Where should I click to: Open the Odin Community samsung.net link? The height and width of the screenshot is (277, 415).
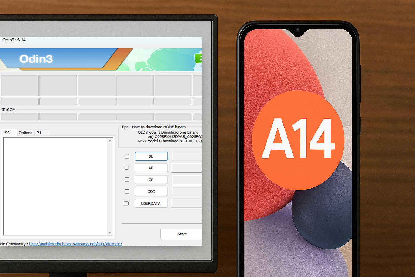point(75,244)
